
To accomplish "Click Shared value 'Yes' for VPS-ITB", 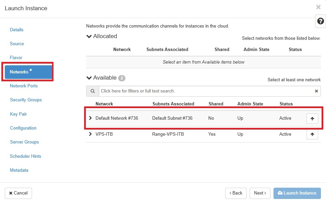I will pyautogui.click(x=212, y=134).
